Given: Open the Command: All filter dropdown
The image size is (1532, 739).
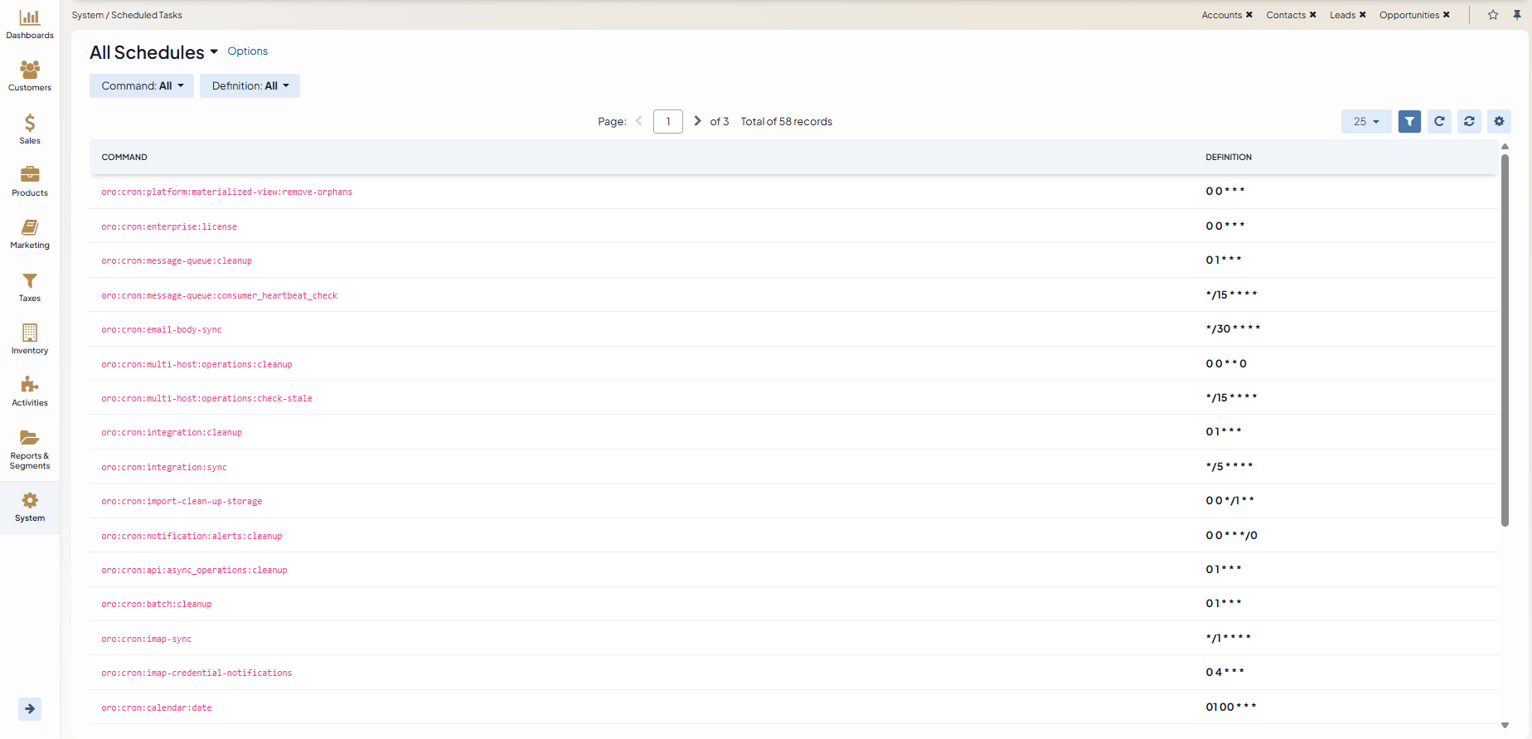Looking at the screenshot, I should (x=142, y=86).
